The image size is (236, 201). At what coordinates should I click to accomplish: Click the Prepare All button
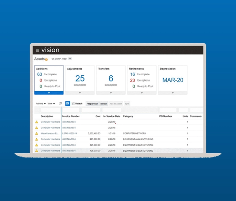pos(92,104)
